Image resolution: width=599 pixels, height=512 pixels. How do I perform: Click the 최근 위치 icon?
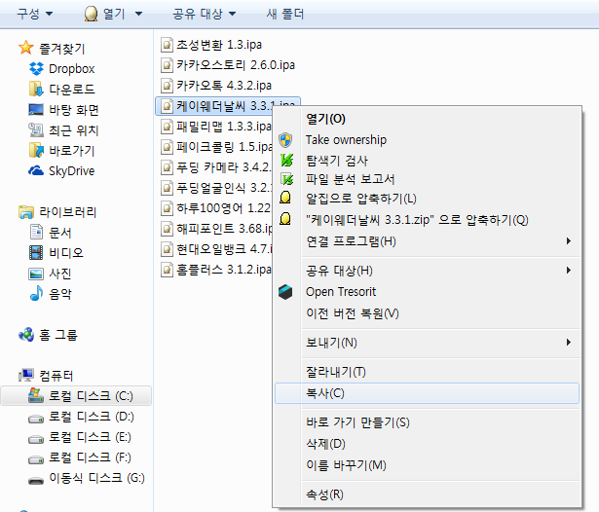click(36, 130)
